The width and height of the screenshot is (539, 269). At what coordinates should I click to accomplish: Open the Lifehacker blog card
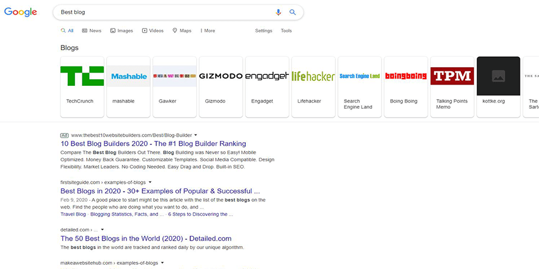pos(313,87)
